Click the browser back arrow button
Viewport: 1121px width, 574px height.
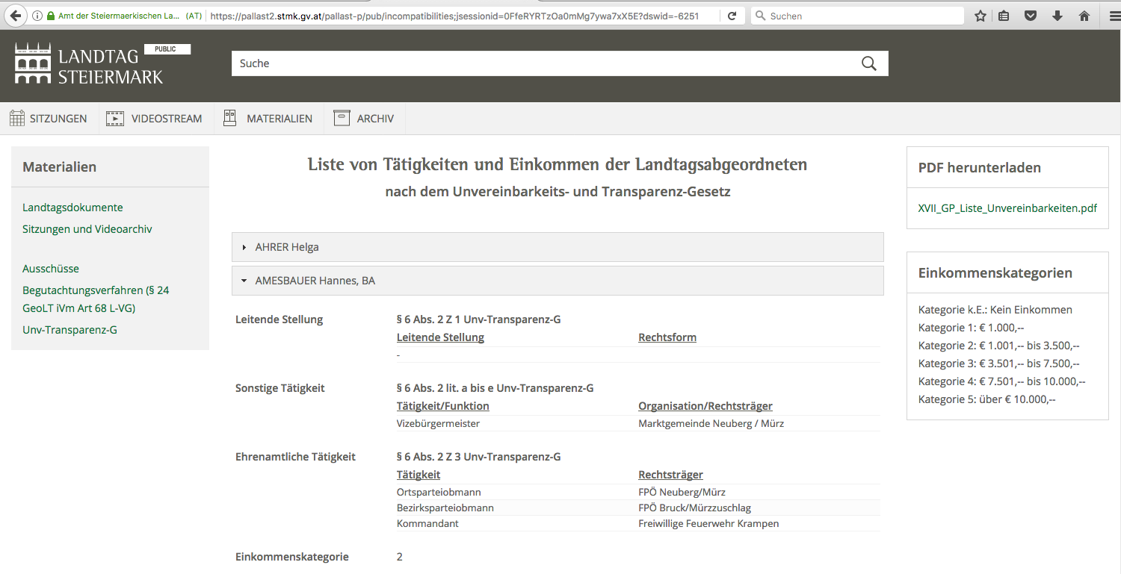(x=15, y=16)
